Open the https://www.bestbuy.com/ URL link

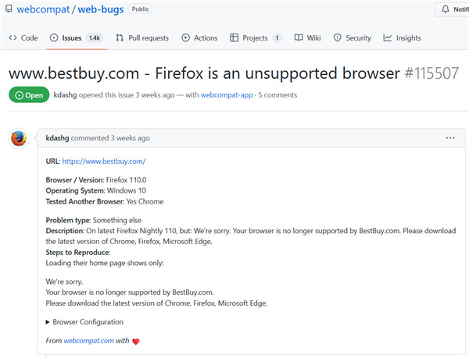pyautogui.click(x=104, y=161)
